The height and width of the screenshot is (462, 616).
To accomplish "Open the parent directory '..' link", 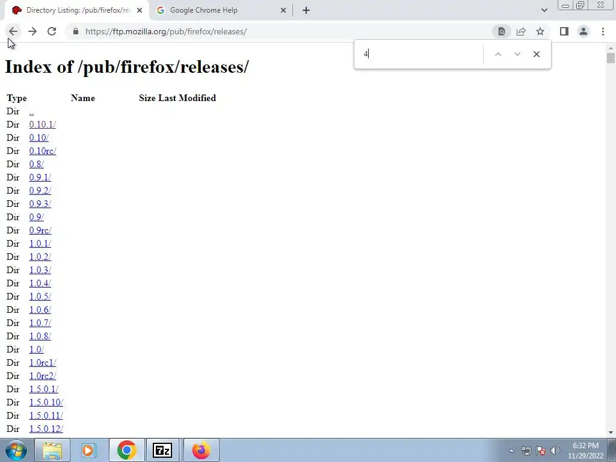I will [x=31, y=111].
